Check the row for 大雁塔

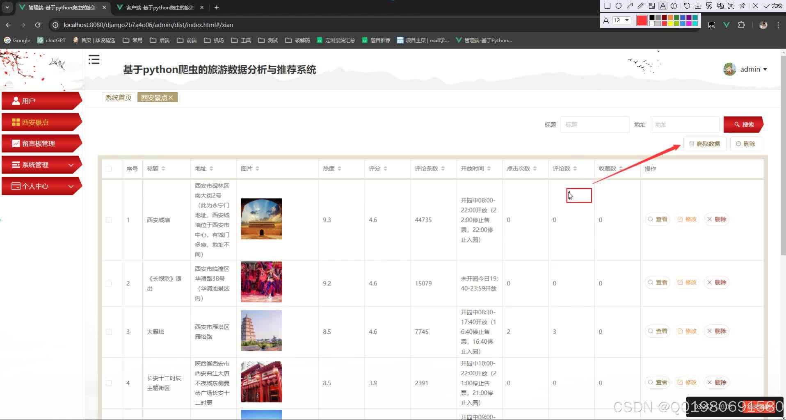click(109, 332)
